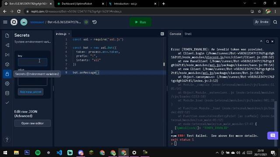Screen dimensions: 280x157
Task: Open Spotify from taskbar
Action: click(38, 153)
